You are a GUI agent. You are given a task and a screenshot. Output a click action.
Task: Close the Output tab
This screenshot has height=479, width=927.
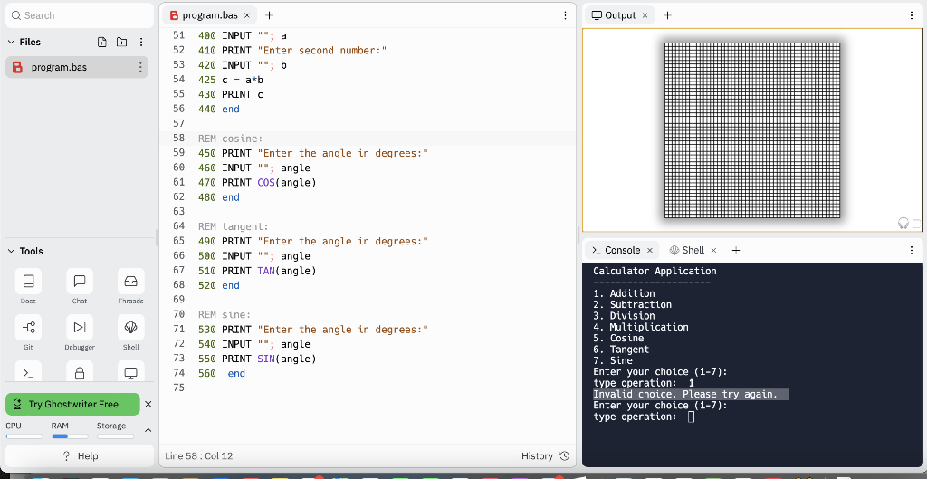645,15
